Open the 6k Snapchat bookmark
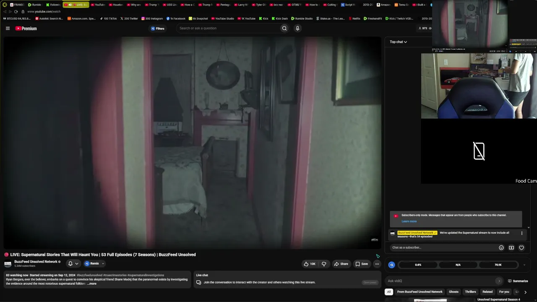This screenshot has height=302, width=537. (198, 18)
